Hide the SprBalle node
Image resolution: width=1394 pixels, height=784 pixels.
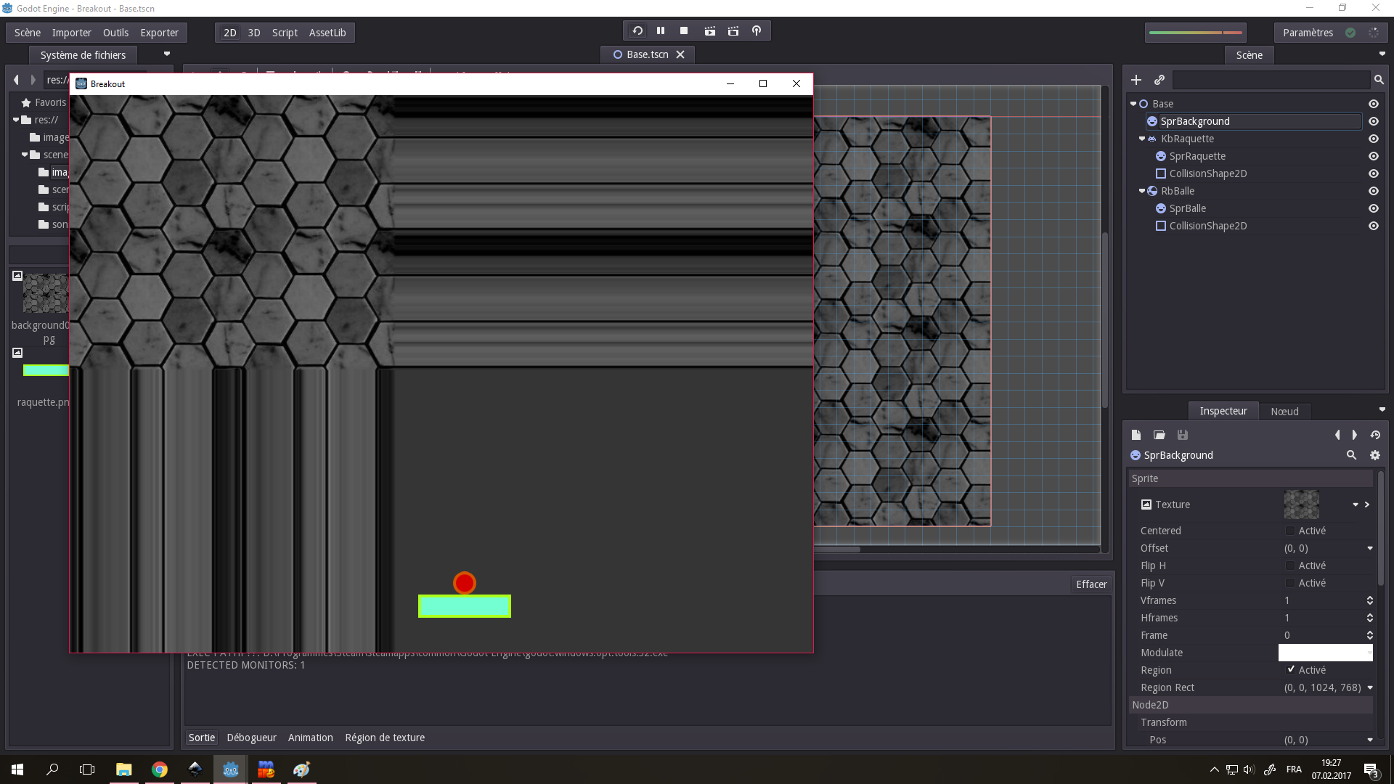point(1374,208)
